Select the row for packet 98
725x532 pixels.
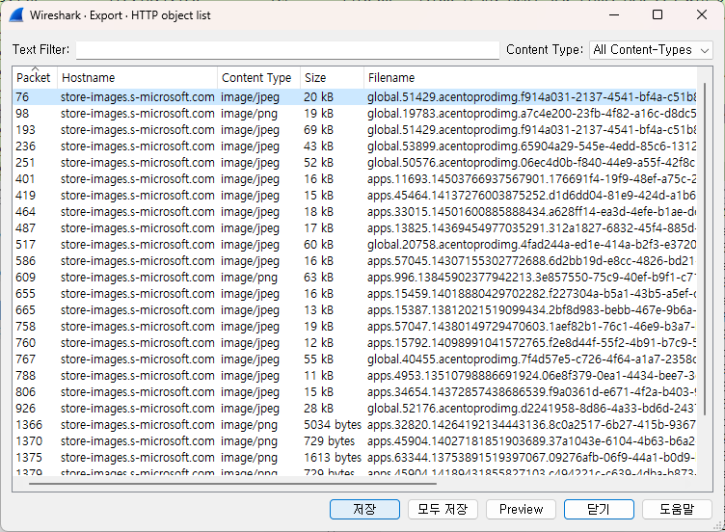[355, 114]
